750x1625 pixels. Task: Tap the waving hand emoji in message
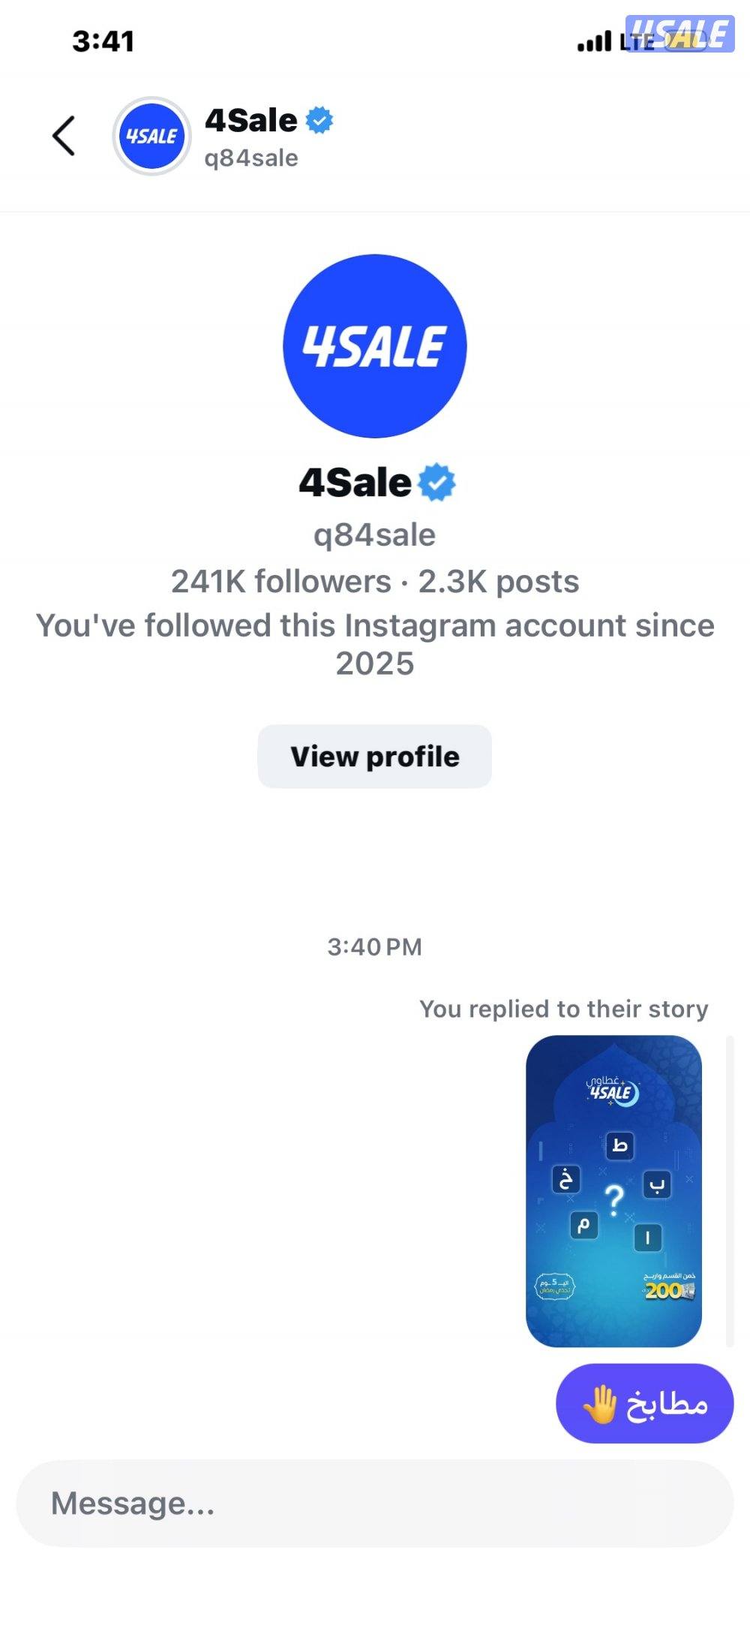coord(600,1404)
